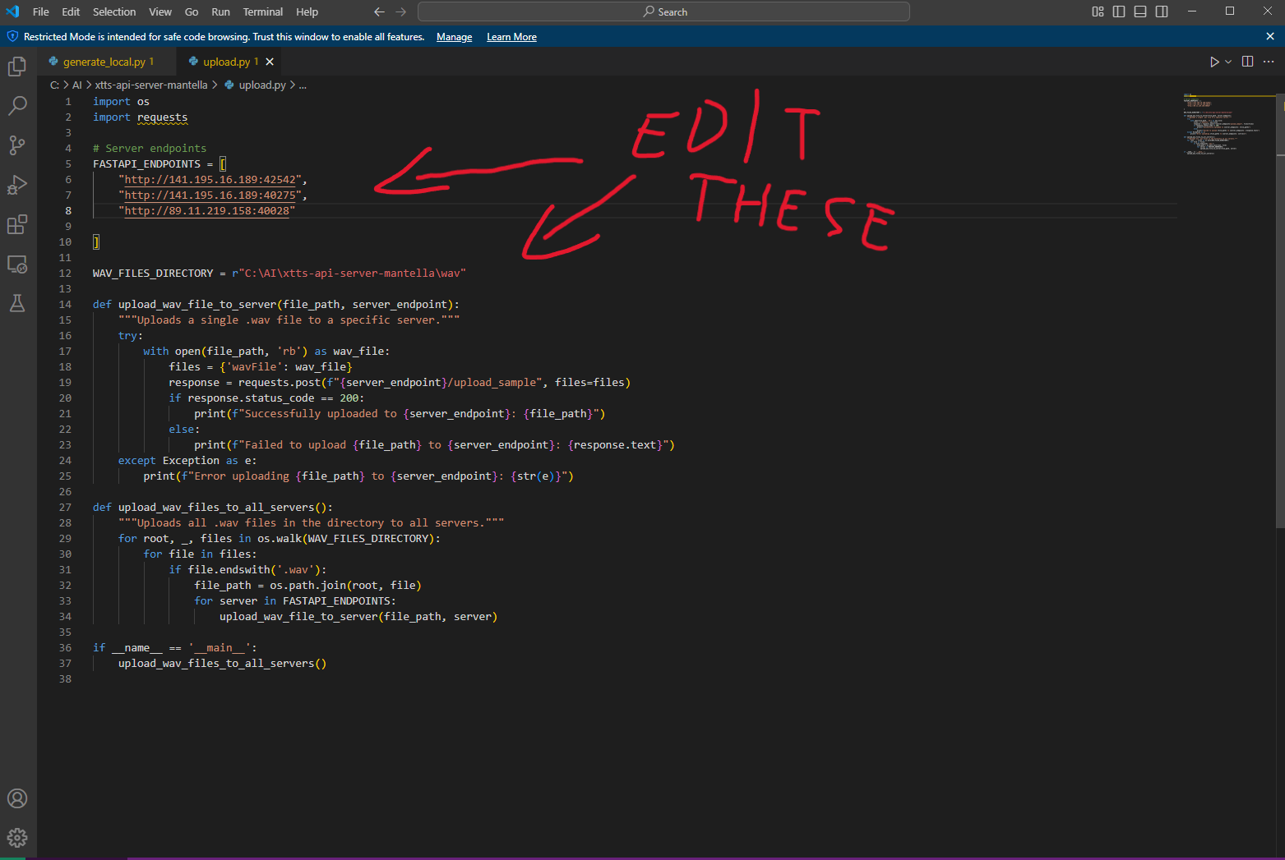Open the Extensions view
This screenshot has height=860, width=1285.
pos(17,224)
